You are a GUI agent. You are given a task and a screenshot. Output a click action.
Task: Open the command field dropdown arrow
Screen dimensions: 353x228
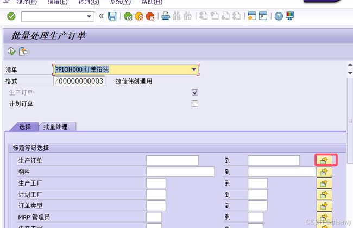coord(89,16)
